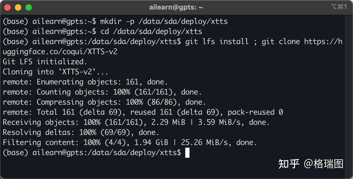The image size is (353, 179).
Task: Click the window title ailearn@gpts: ~
Action: coord(176,7)
